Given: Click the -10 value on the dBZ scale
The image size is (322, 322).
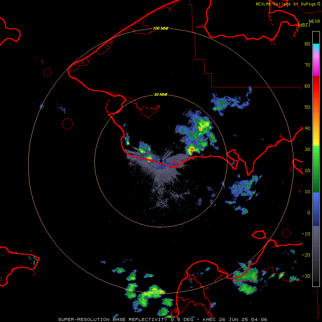Looking at the screenshot, I should pos(306,234).
